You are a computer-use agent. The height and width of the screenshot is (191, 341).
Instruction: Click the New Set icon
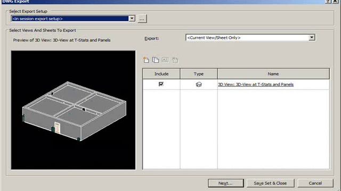pos(146,60)
